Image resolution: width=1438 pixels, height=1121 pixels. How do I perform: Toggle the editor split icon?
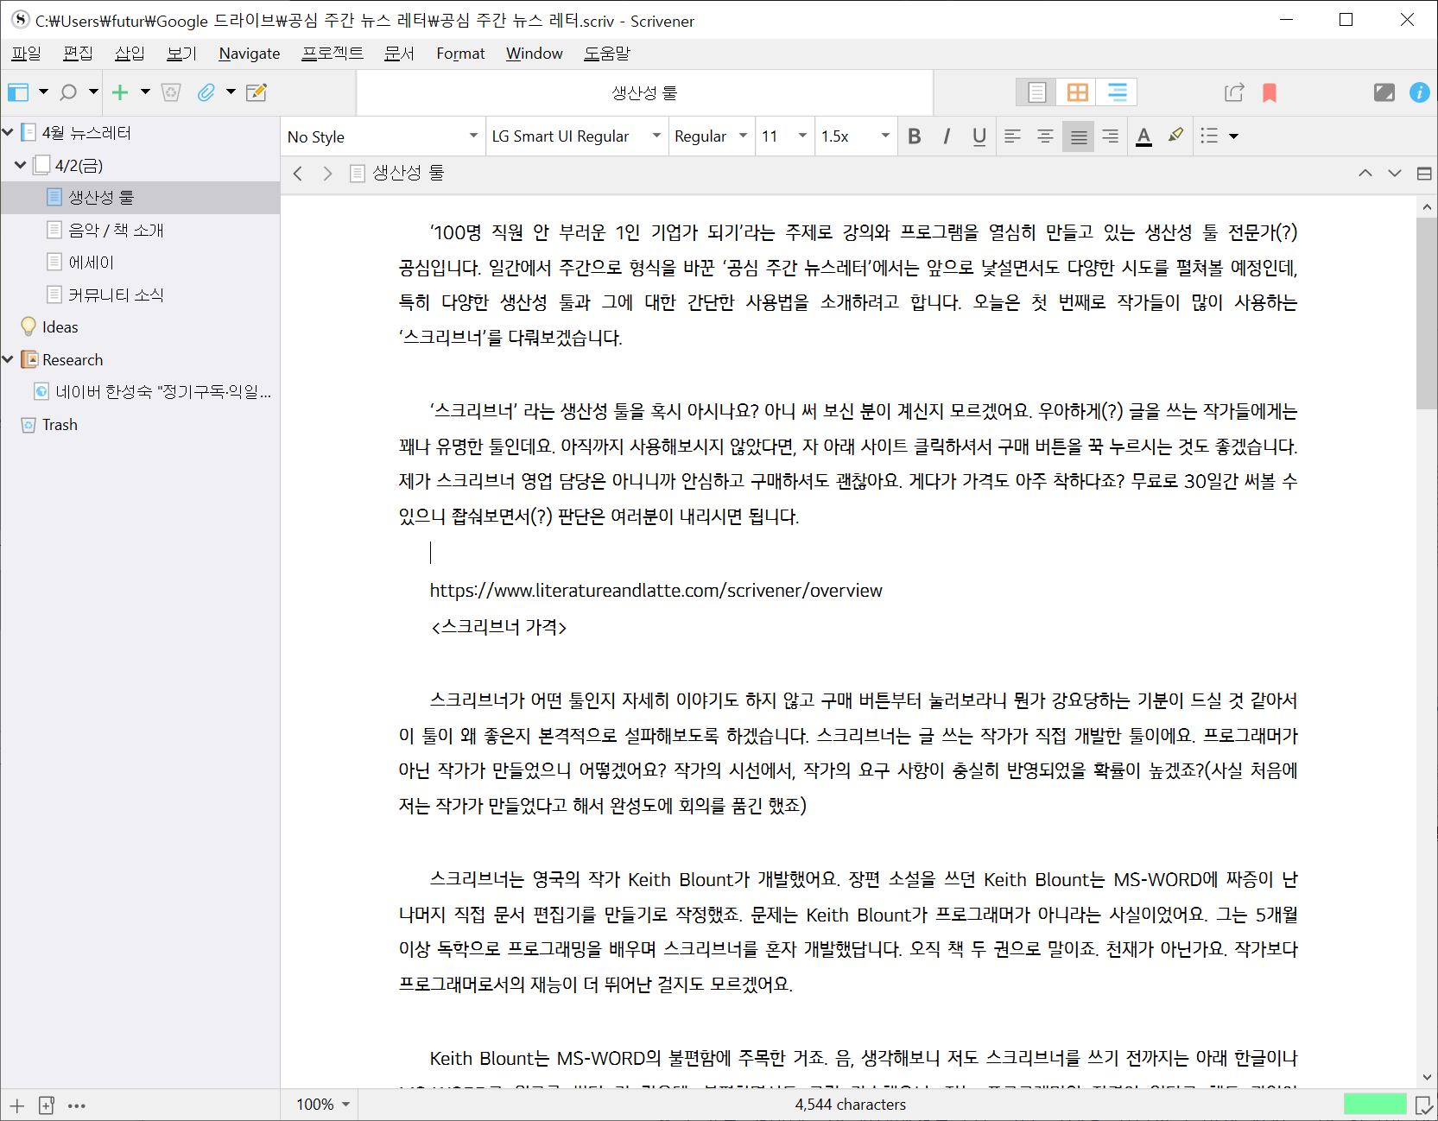click(x=1424, y=174)
